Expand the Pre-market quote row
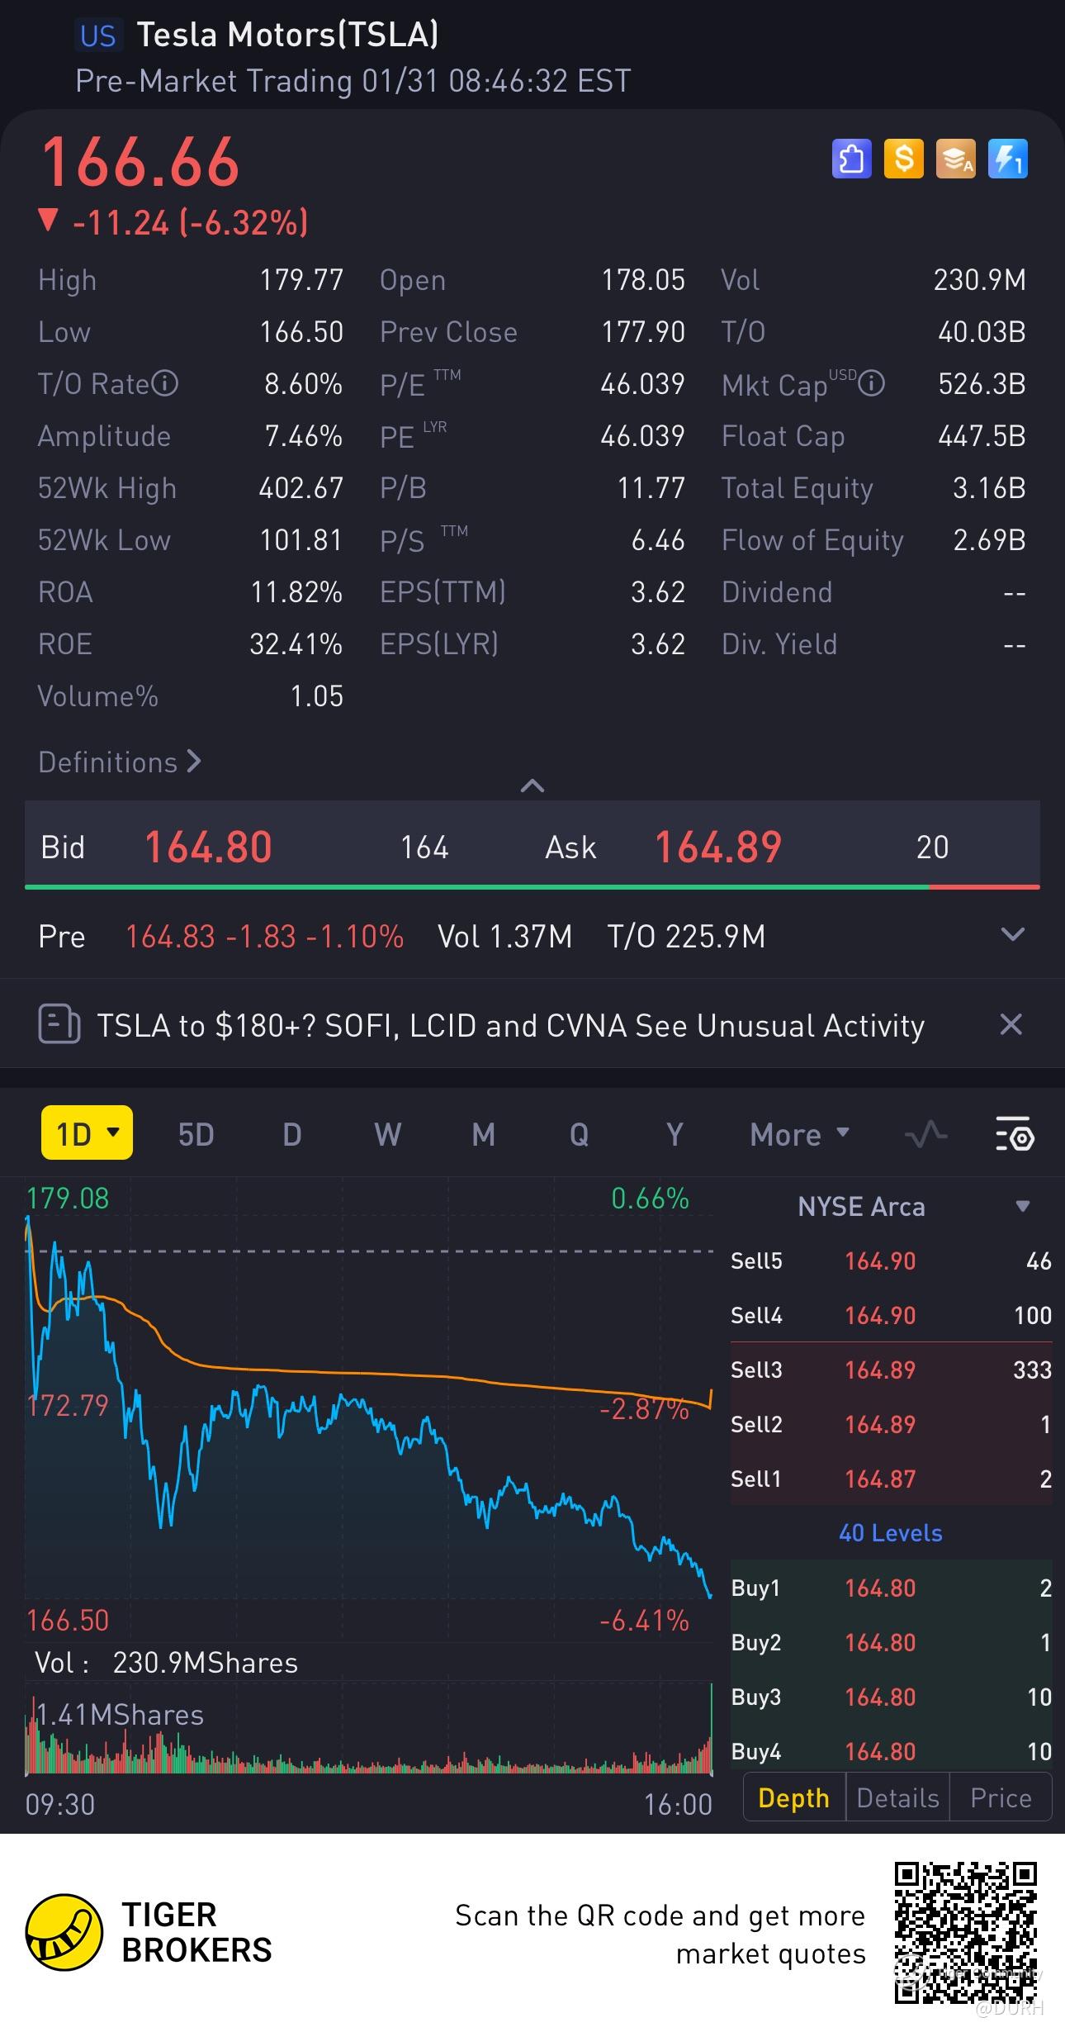This screenshot has height=2032, width=1065. coord(1012,935)
